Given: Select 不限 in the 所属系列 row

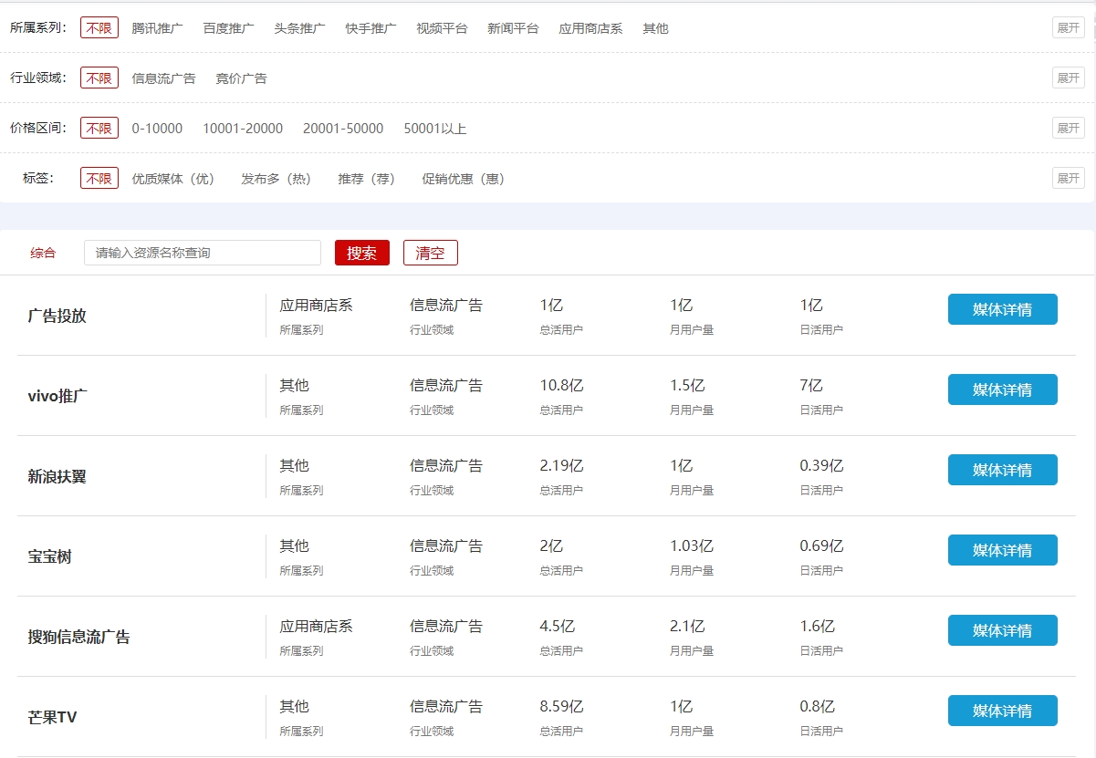Looking at the screenshot, I should [x=99, y=28].
